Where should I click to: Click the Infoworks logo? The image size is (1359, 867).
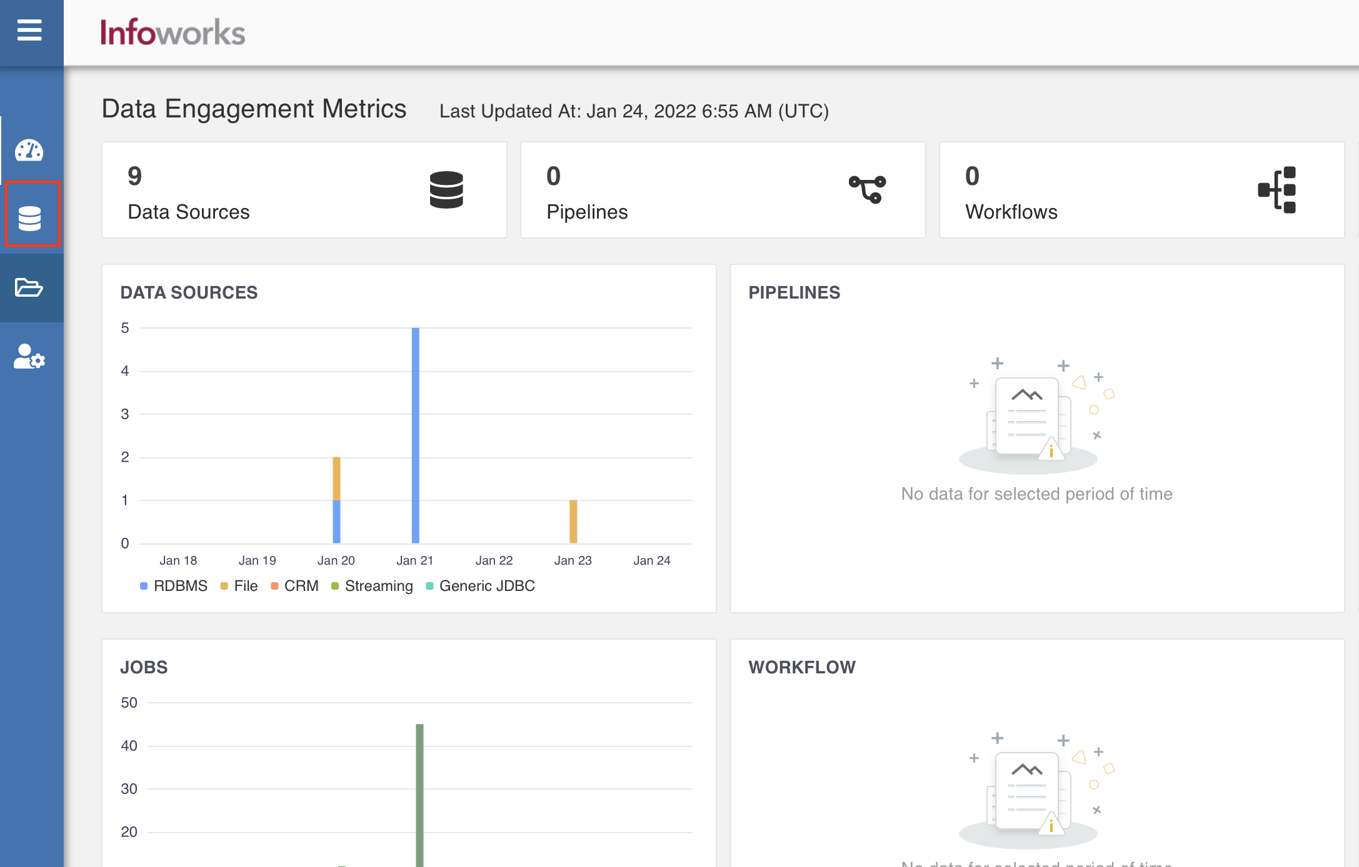point(173,32)
